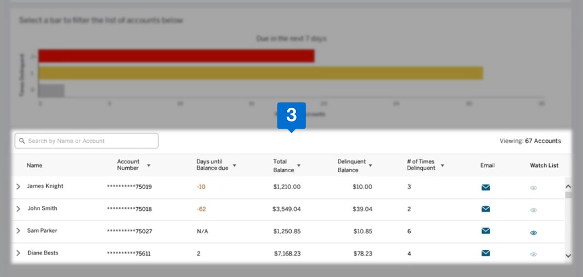
Task: Click the email icon for John Smith
Action: (485, 209)
